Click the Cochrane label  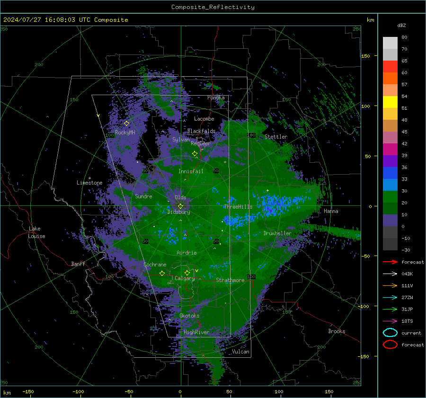(x=155, y=265)
